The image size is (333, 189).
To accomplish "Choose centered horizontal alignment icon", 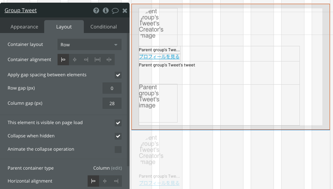I will [x=105, y=181].
